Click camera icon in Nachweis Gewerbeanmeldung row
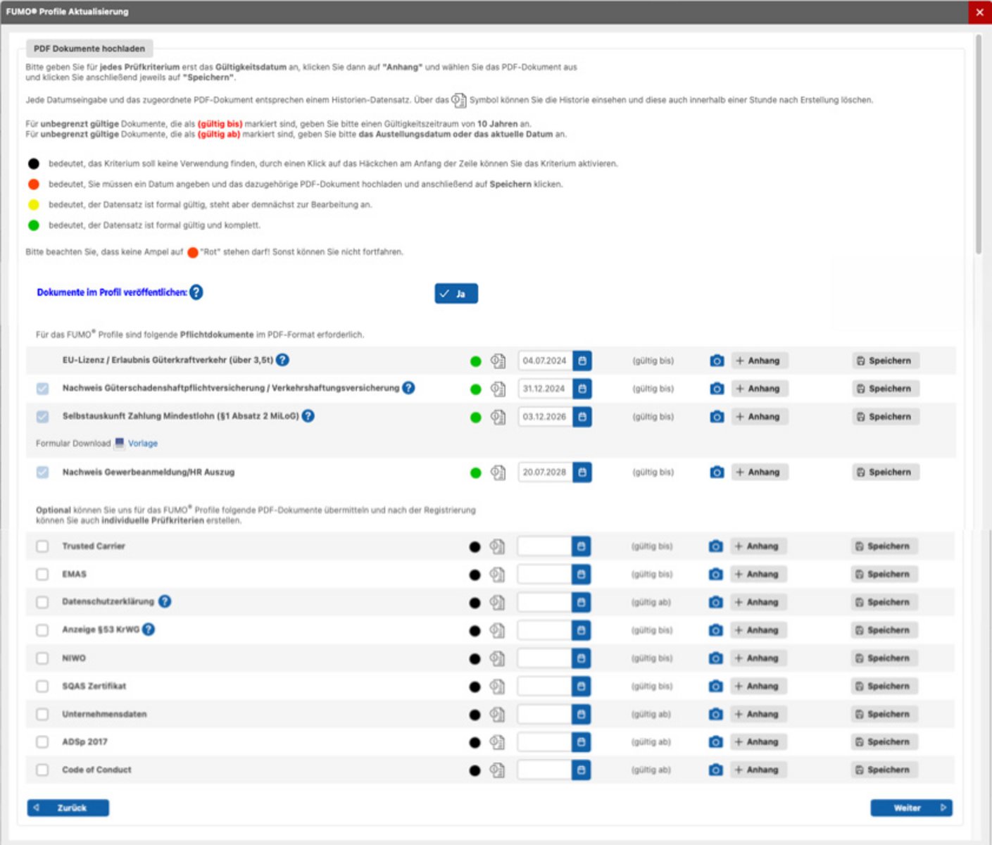The image size is (992, 845). click(717, 472)
